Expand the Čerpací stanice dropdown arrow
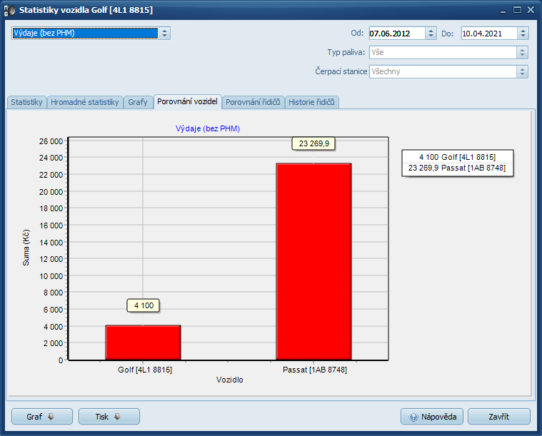The image size is (542, 436). [522, 72]
